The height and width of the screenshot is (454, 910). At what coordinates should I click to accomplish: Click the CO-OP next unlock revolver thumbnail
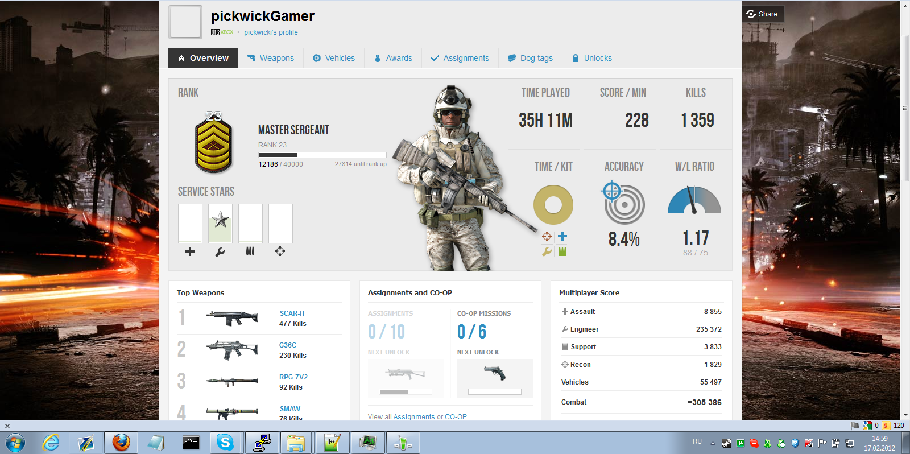495,373
